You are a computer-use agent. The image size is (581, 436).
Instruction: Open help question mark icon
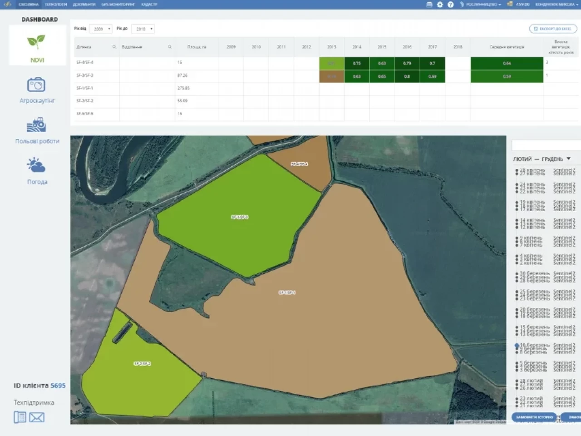pyautogui.click(x=450, y=5)
